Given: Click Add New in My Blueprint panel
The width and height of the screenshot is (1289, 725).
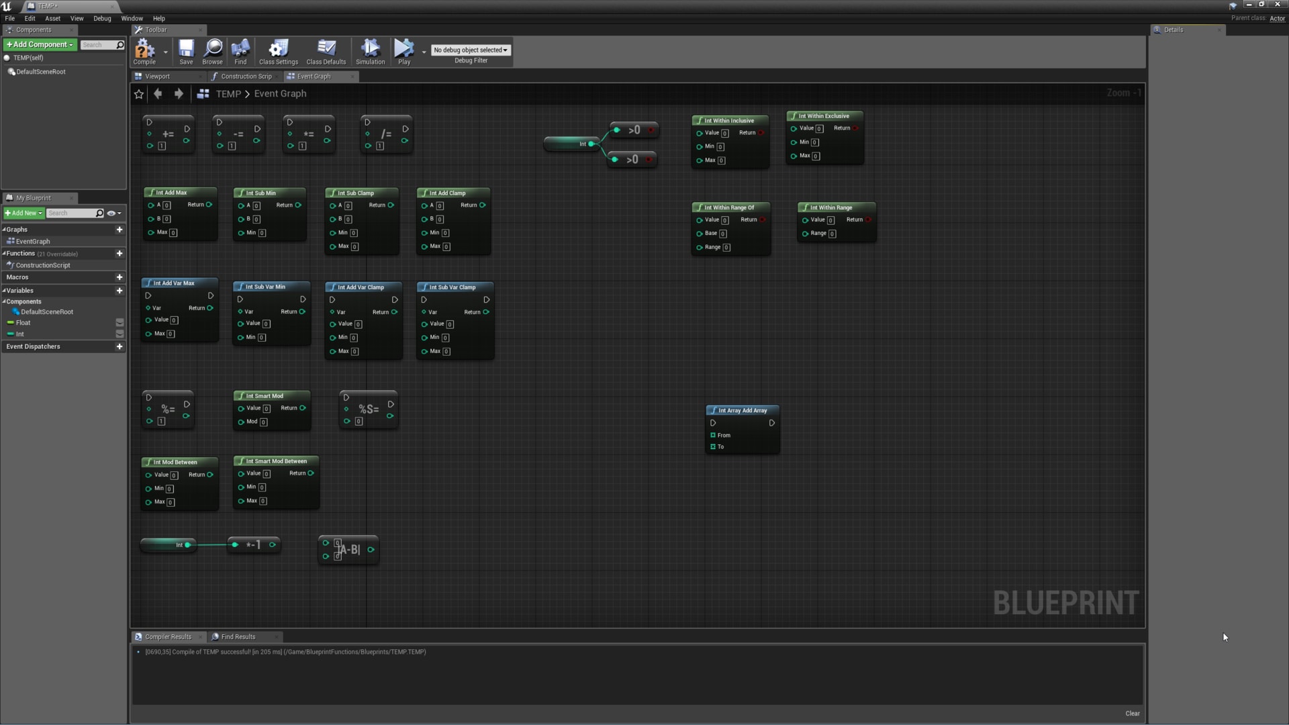Looking at the screenshot, I should click(x=23, y=213).
